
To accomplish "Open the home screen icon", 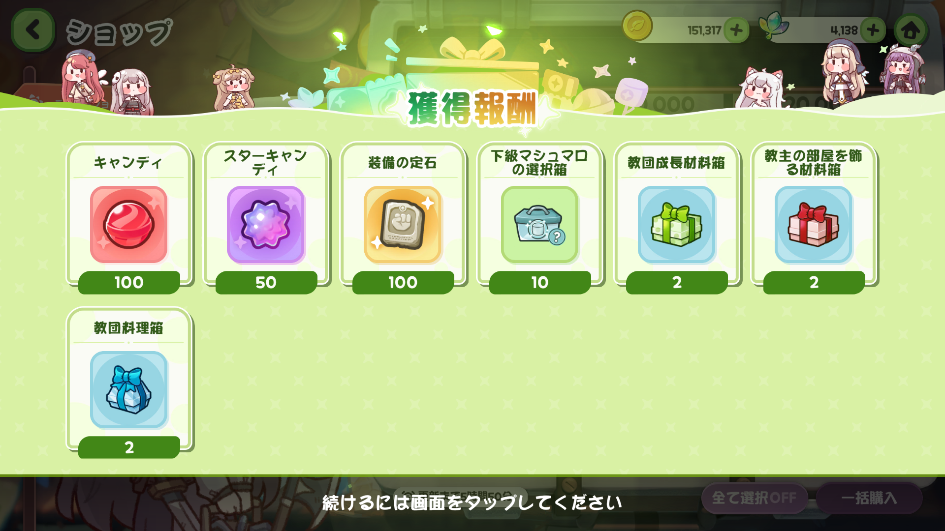I will pos(910,30).
